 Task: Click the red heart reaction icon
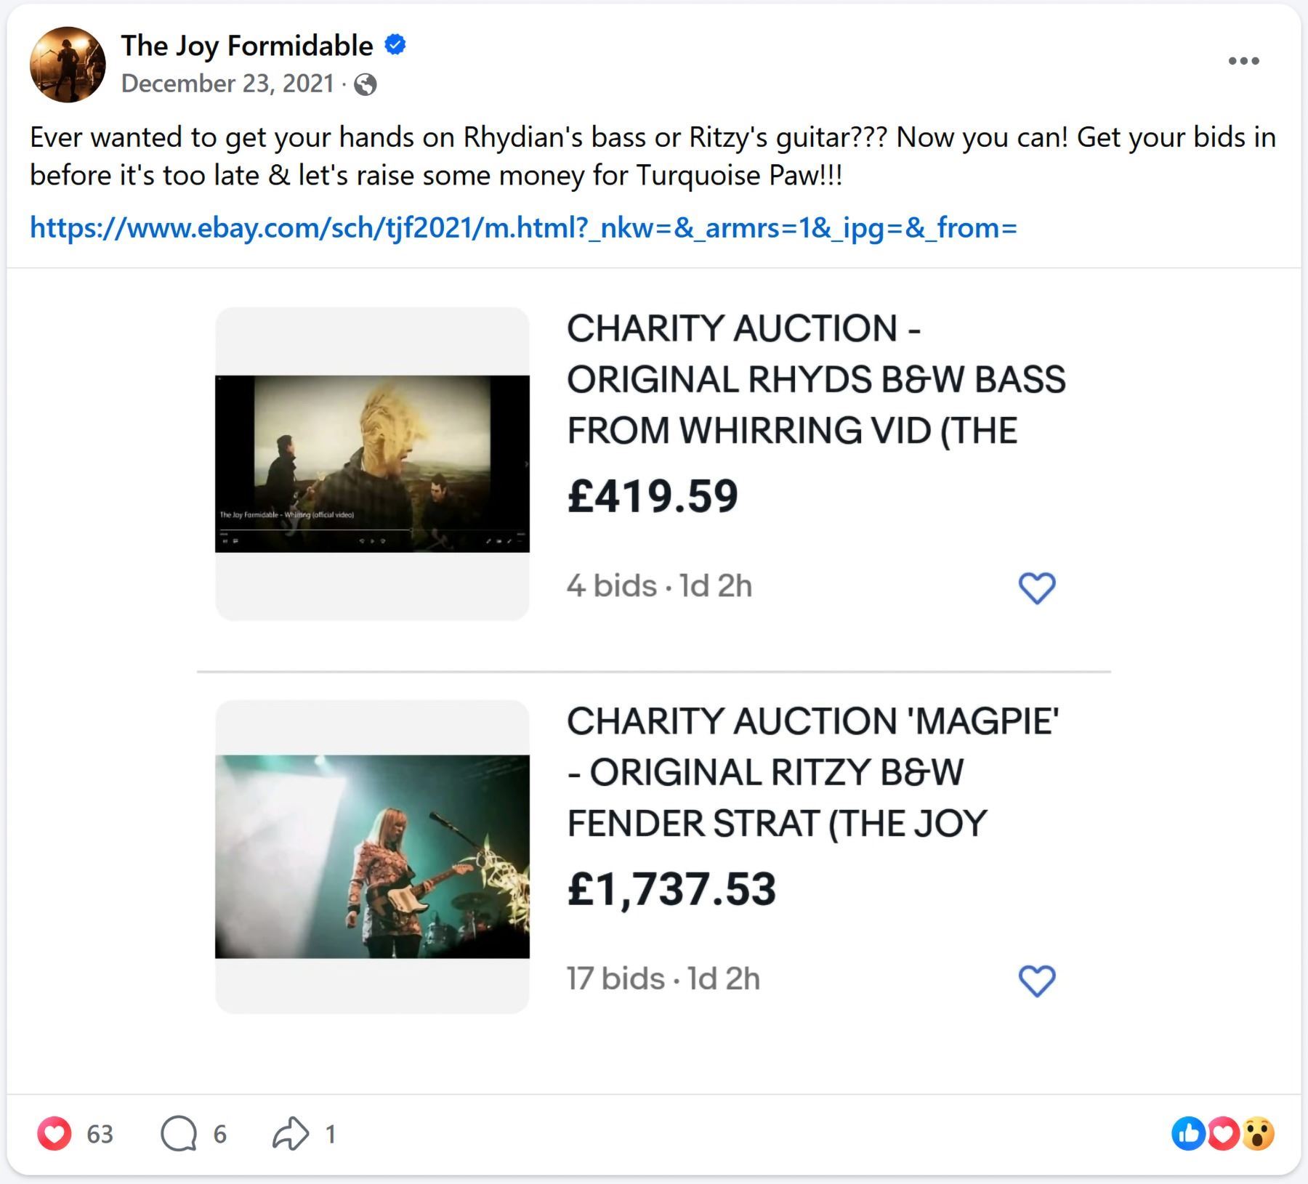point(54,1133)
